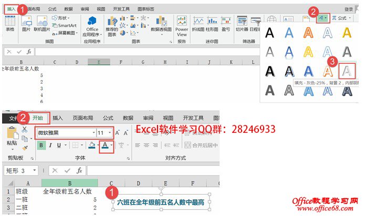Choose the gray 25% fill WordArt style
The width and height of the screenshot is (365, 216).
point(347,71)
